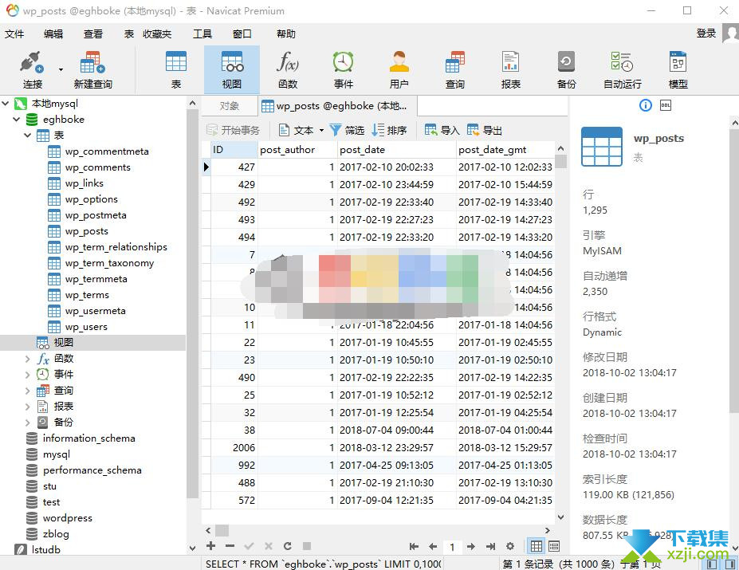739x570 pixels.
Task: Open the File (文件) menu
Action: click(14, 34)
